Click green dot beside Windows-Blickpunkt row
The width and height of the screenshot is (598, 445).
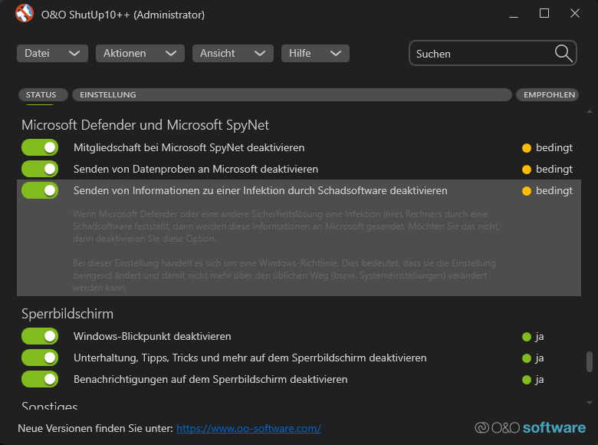[x=526, y=337]
